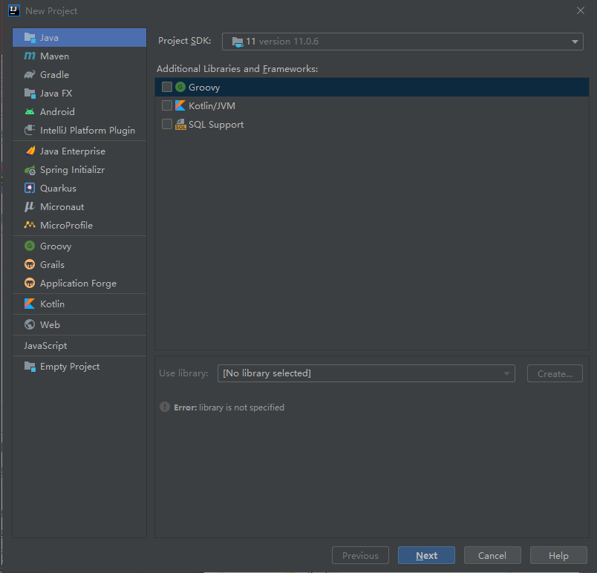Select Java FX in the project list
Viewport: 597px width, 573px height.
pyautogui.click(x=79, y=94)
